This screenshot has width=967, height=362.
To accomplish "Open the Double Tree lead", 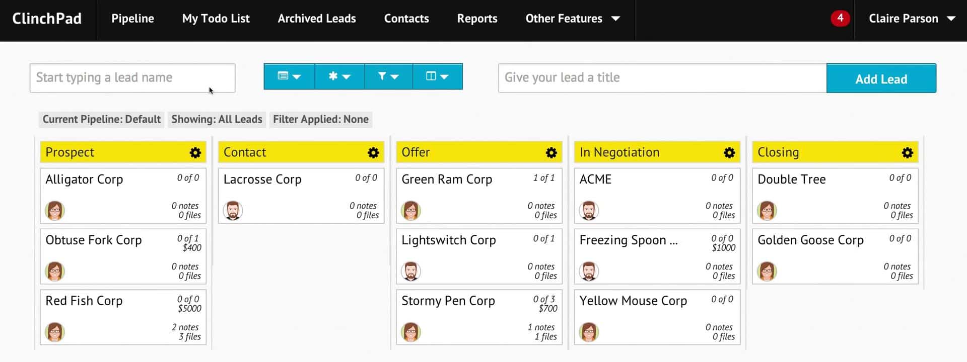I will tap(792, 179).
